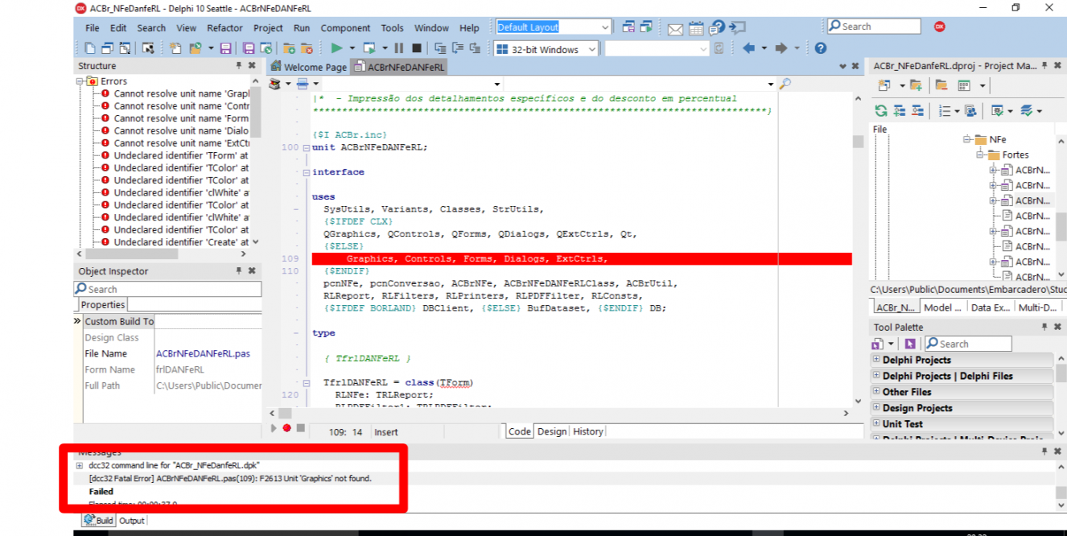Collapse the unit ACBrNFeDANFeRL code fold
Image resolution: width=1067 pixels, height=536 pixels.
coord(306,148)
